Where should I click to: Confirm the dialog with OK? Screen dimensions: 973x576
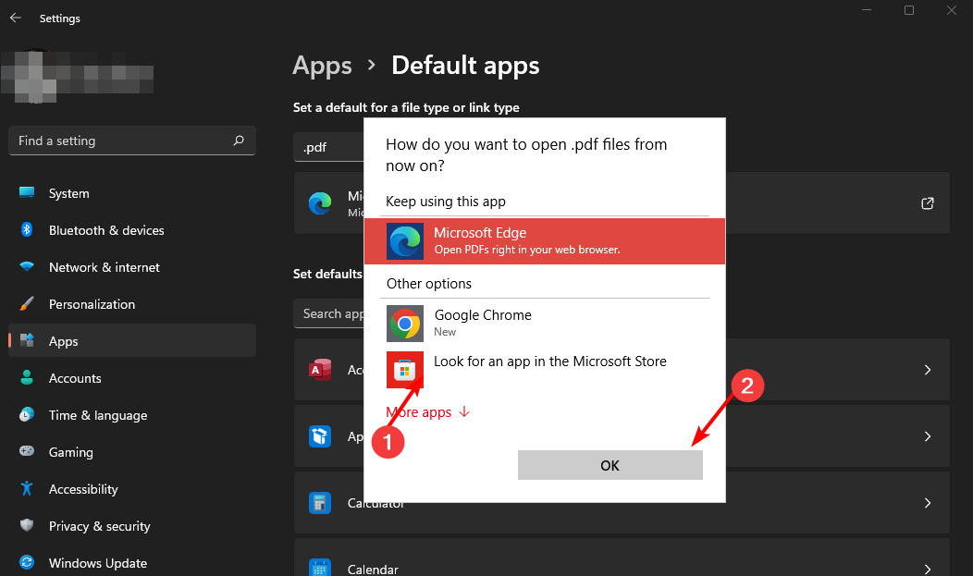[610, 465]
